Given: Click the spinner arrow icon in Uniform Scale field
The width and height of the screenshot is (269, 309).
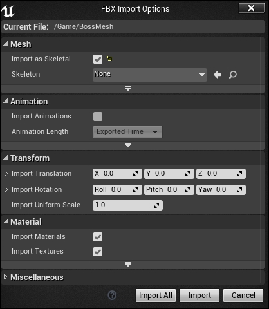Looking at the screenshot, I should (156, 205).
